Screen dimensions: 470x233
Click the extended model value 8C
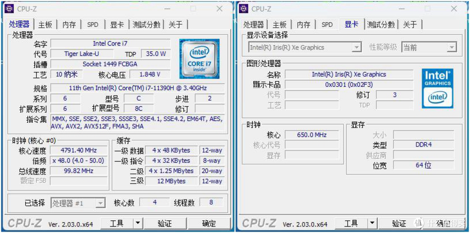[x=138, y=108]
